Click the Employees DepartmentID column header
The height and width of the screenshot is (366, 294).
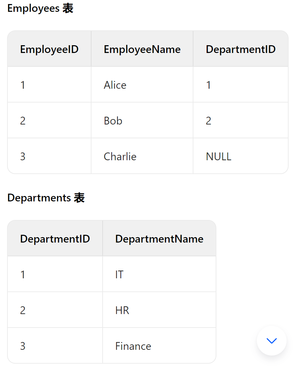point(241,49)
